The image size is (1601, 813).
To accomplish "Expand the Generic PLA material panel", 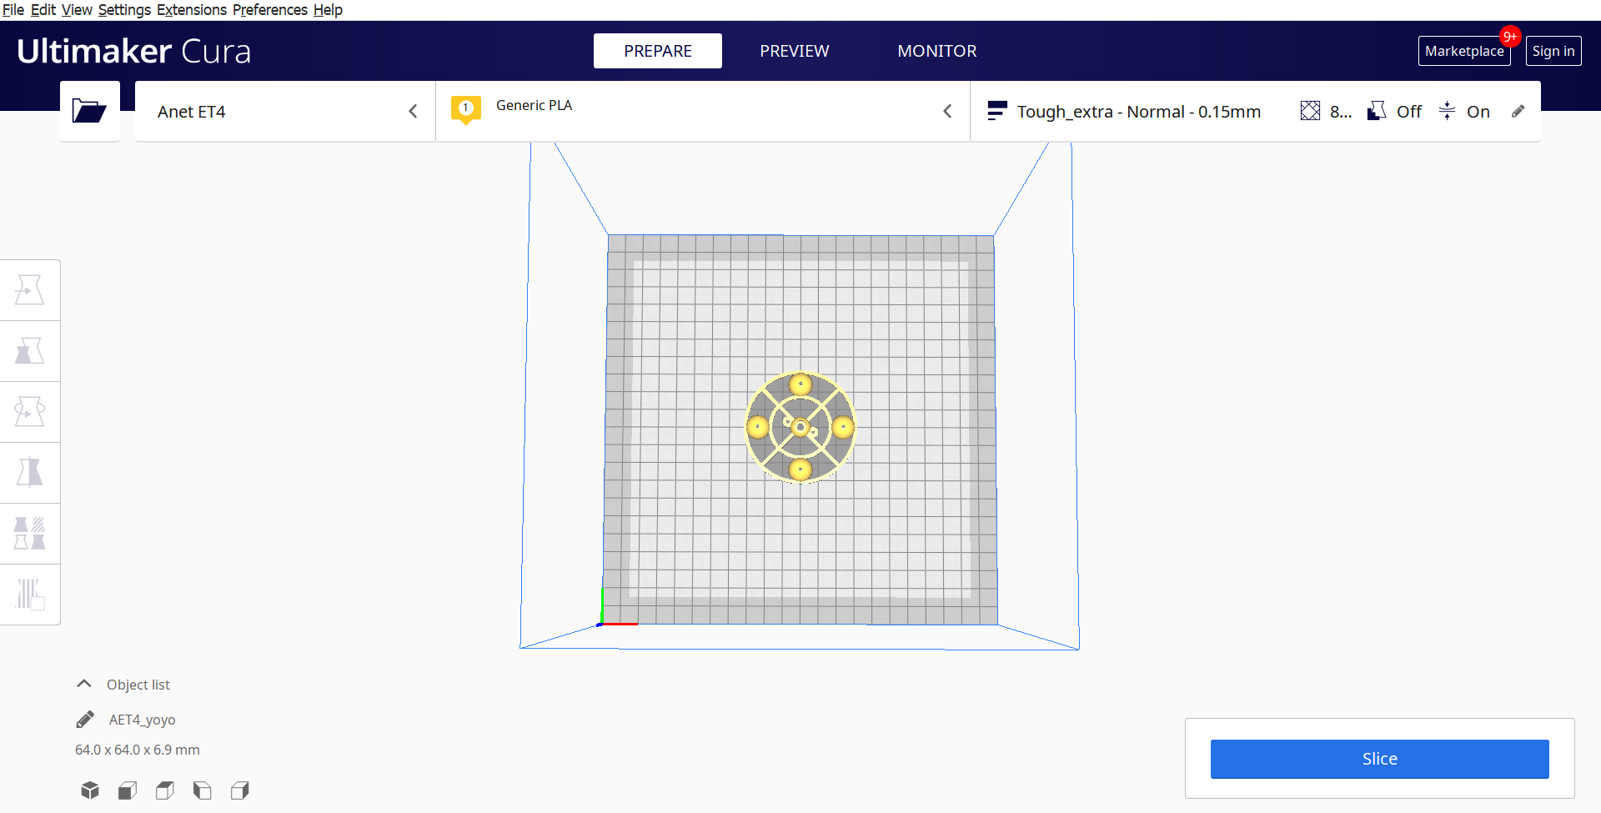I will [x=703, y=111].
